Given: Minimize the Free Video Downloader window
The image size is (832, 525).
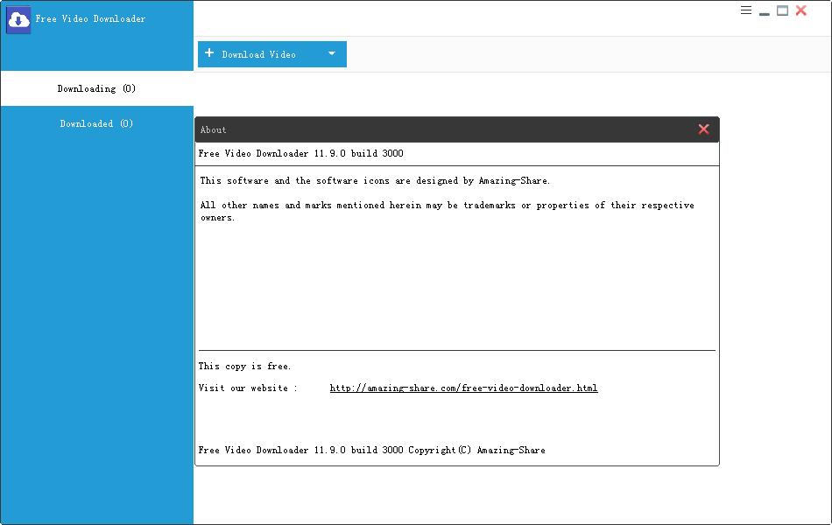Looking at the screenshot, I should tap(765, 12).
